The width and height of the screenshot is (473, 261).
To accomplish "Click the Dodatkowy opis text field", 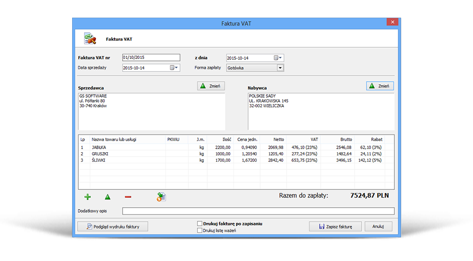I will click(x=258, y=211).
